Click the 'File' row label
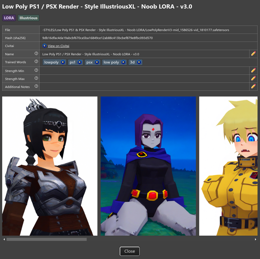 point(7,30)
